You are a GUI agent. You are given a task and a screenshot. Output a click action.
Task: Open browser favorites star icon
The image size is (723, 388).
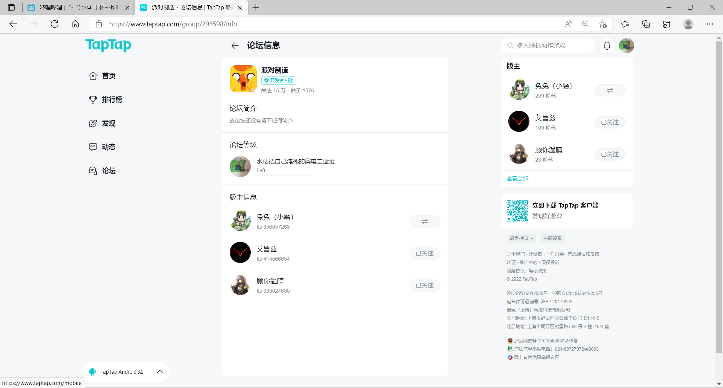click(x=625, y=24)
